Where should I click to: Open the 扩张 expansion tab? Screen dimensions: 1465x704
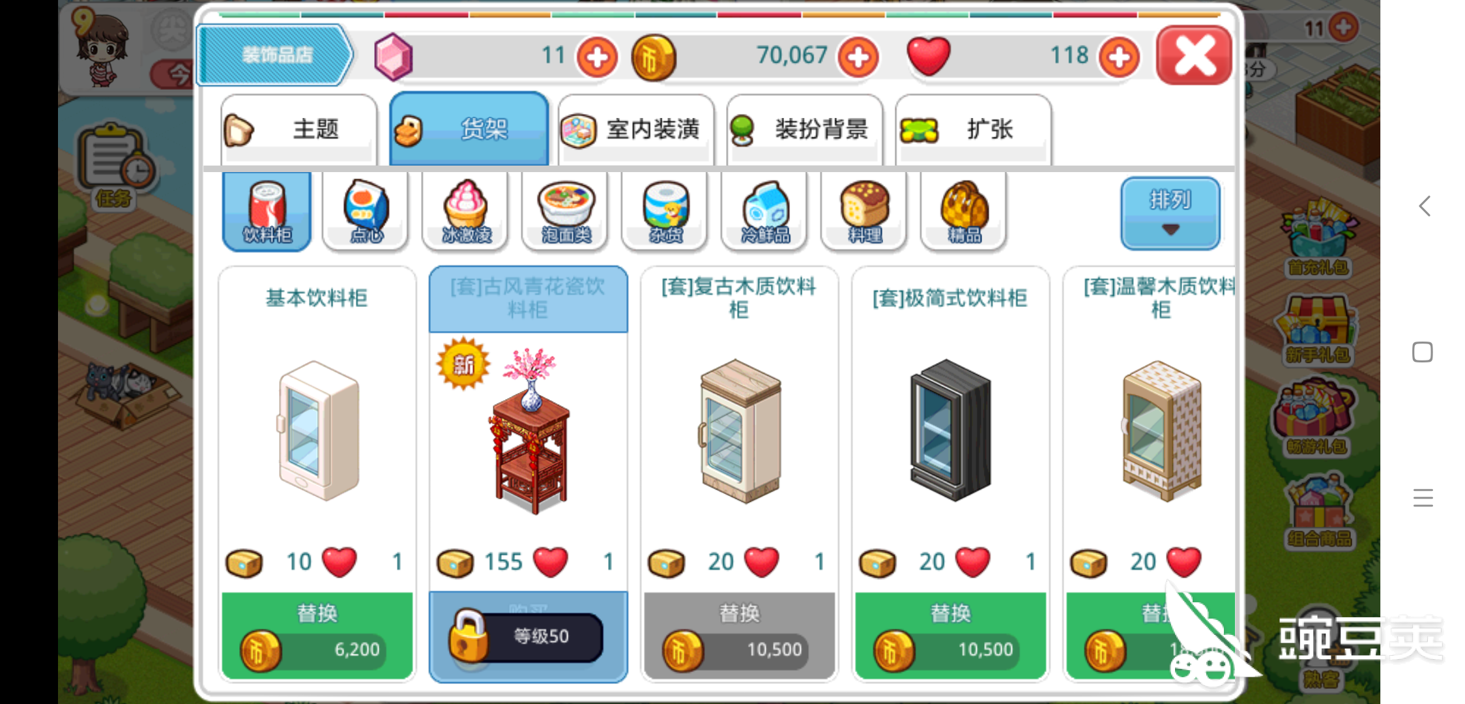point(974,129)
